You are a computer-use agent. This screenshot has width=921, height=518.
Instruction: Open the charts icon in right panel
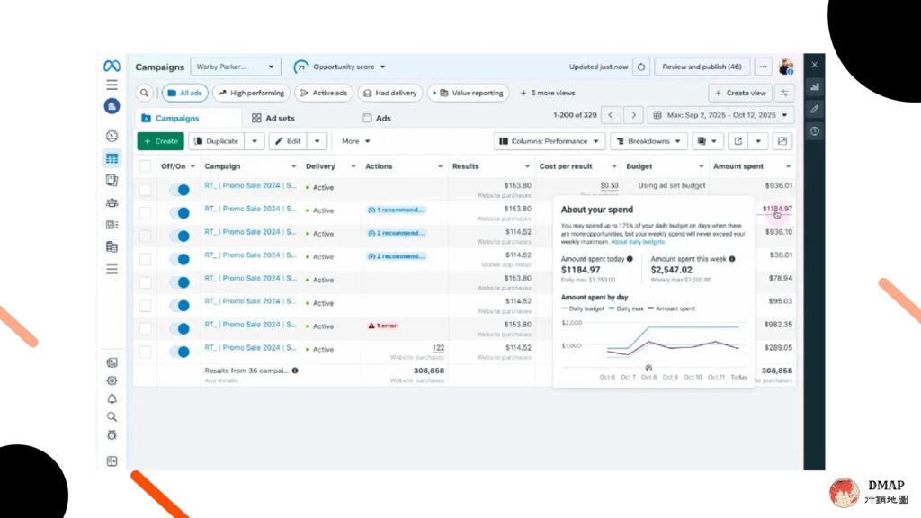point(815,87)
